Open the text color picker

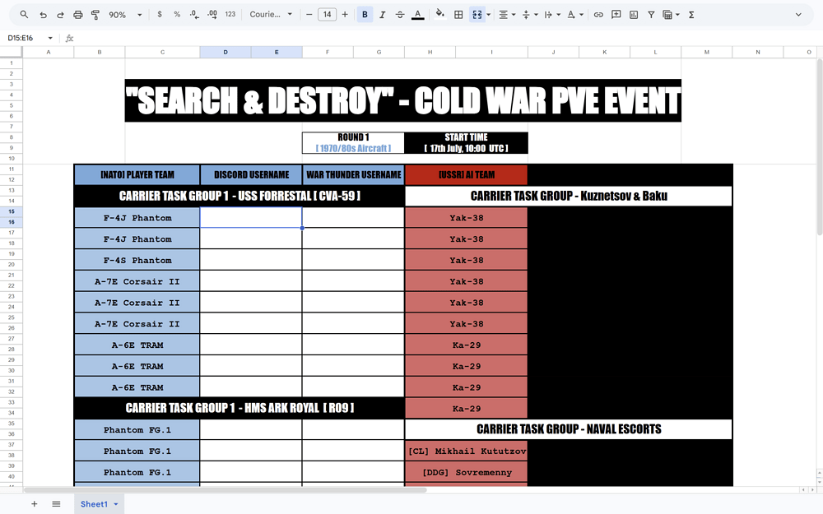(x=417, y=15)
